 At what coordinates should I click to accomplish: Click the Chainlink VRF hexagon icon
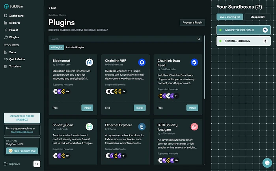click(142, 62)
